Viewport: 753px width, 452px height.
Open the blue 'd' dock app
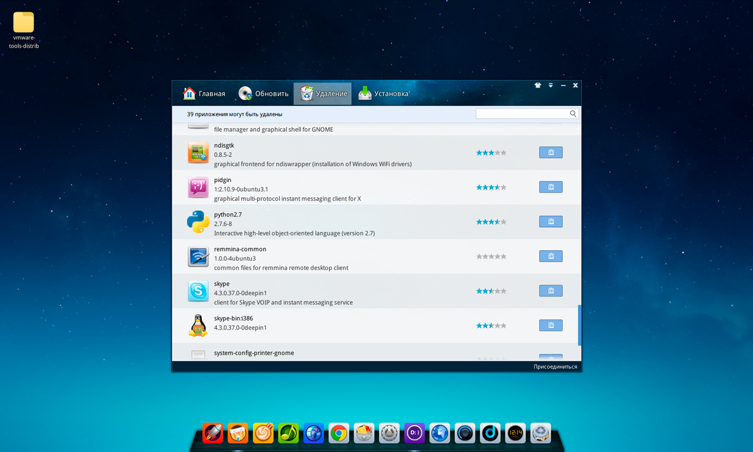tap(491, 433)
